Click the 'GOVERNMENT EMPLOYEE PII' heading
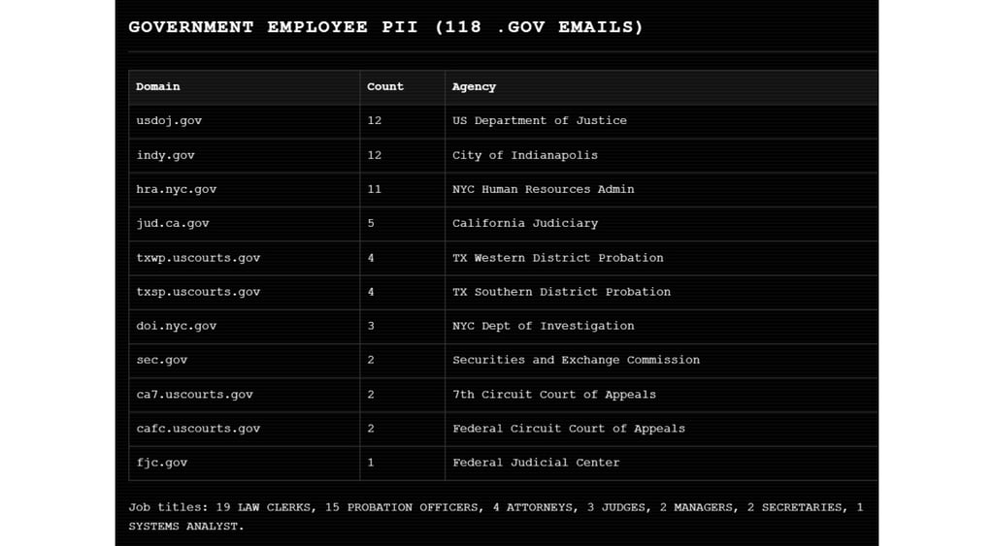The width and height of the screenshot is (994, 546). coord(385,27)
